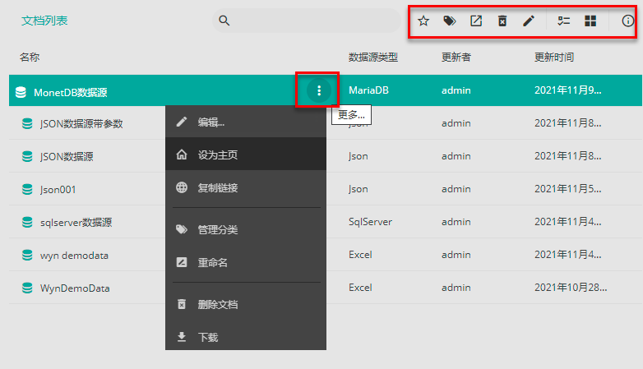Click the pencil edit icon in top toolbar

point(529,21)
